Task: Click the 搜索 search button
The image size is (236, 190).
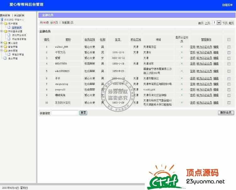Action: coord(83,113)
